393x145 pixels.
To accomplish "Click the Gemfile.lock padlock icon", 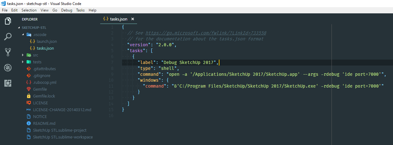I will click(29, 96).
